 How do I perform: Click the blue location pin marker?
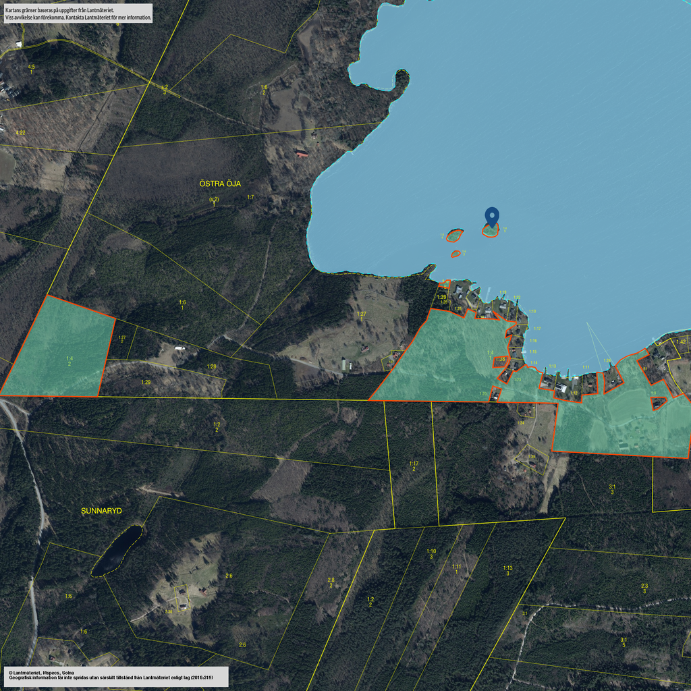pos(493,216)
